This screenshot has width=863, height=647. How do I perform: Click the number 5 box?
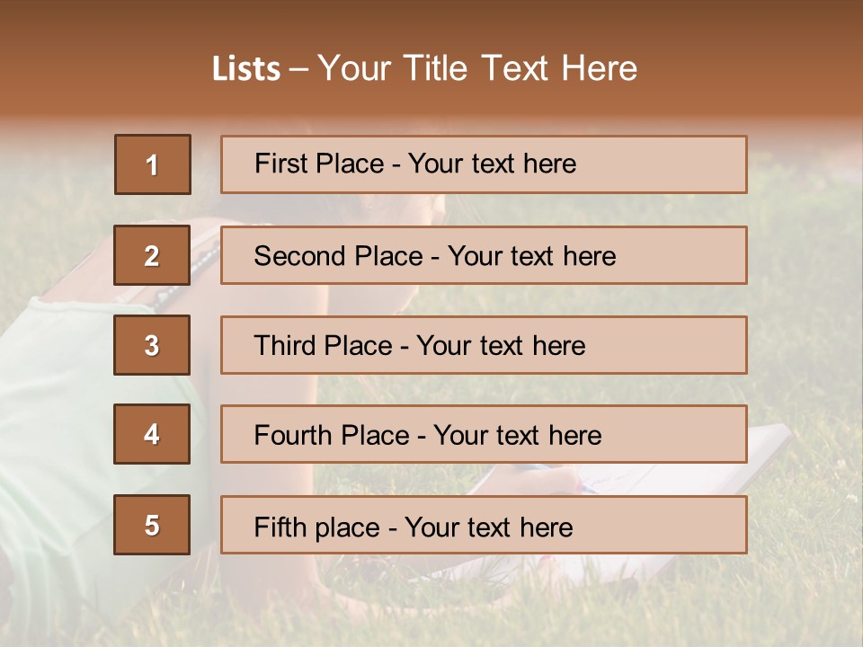(x=152, y=525)
